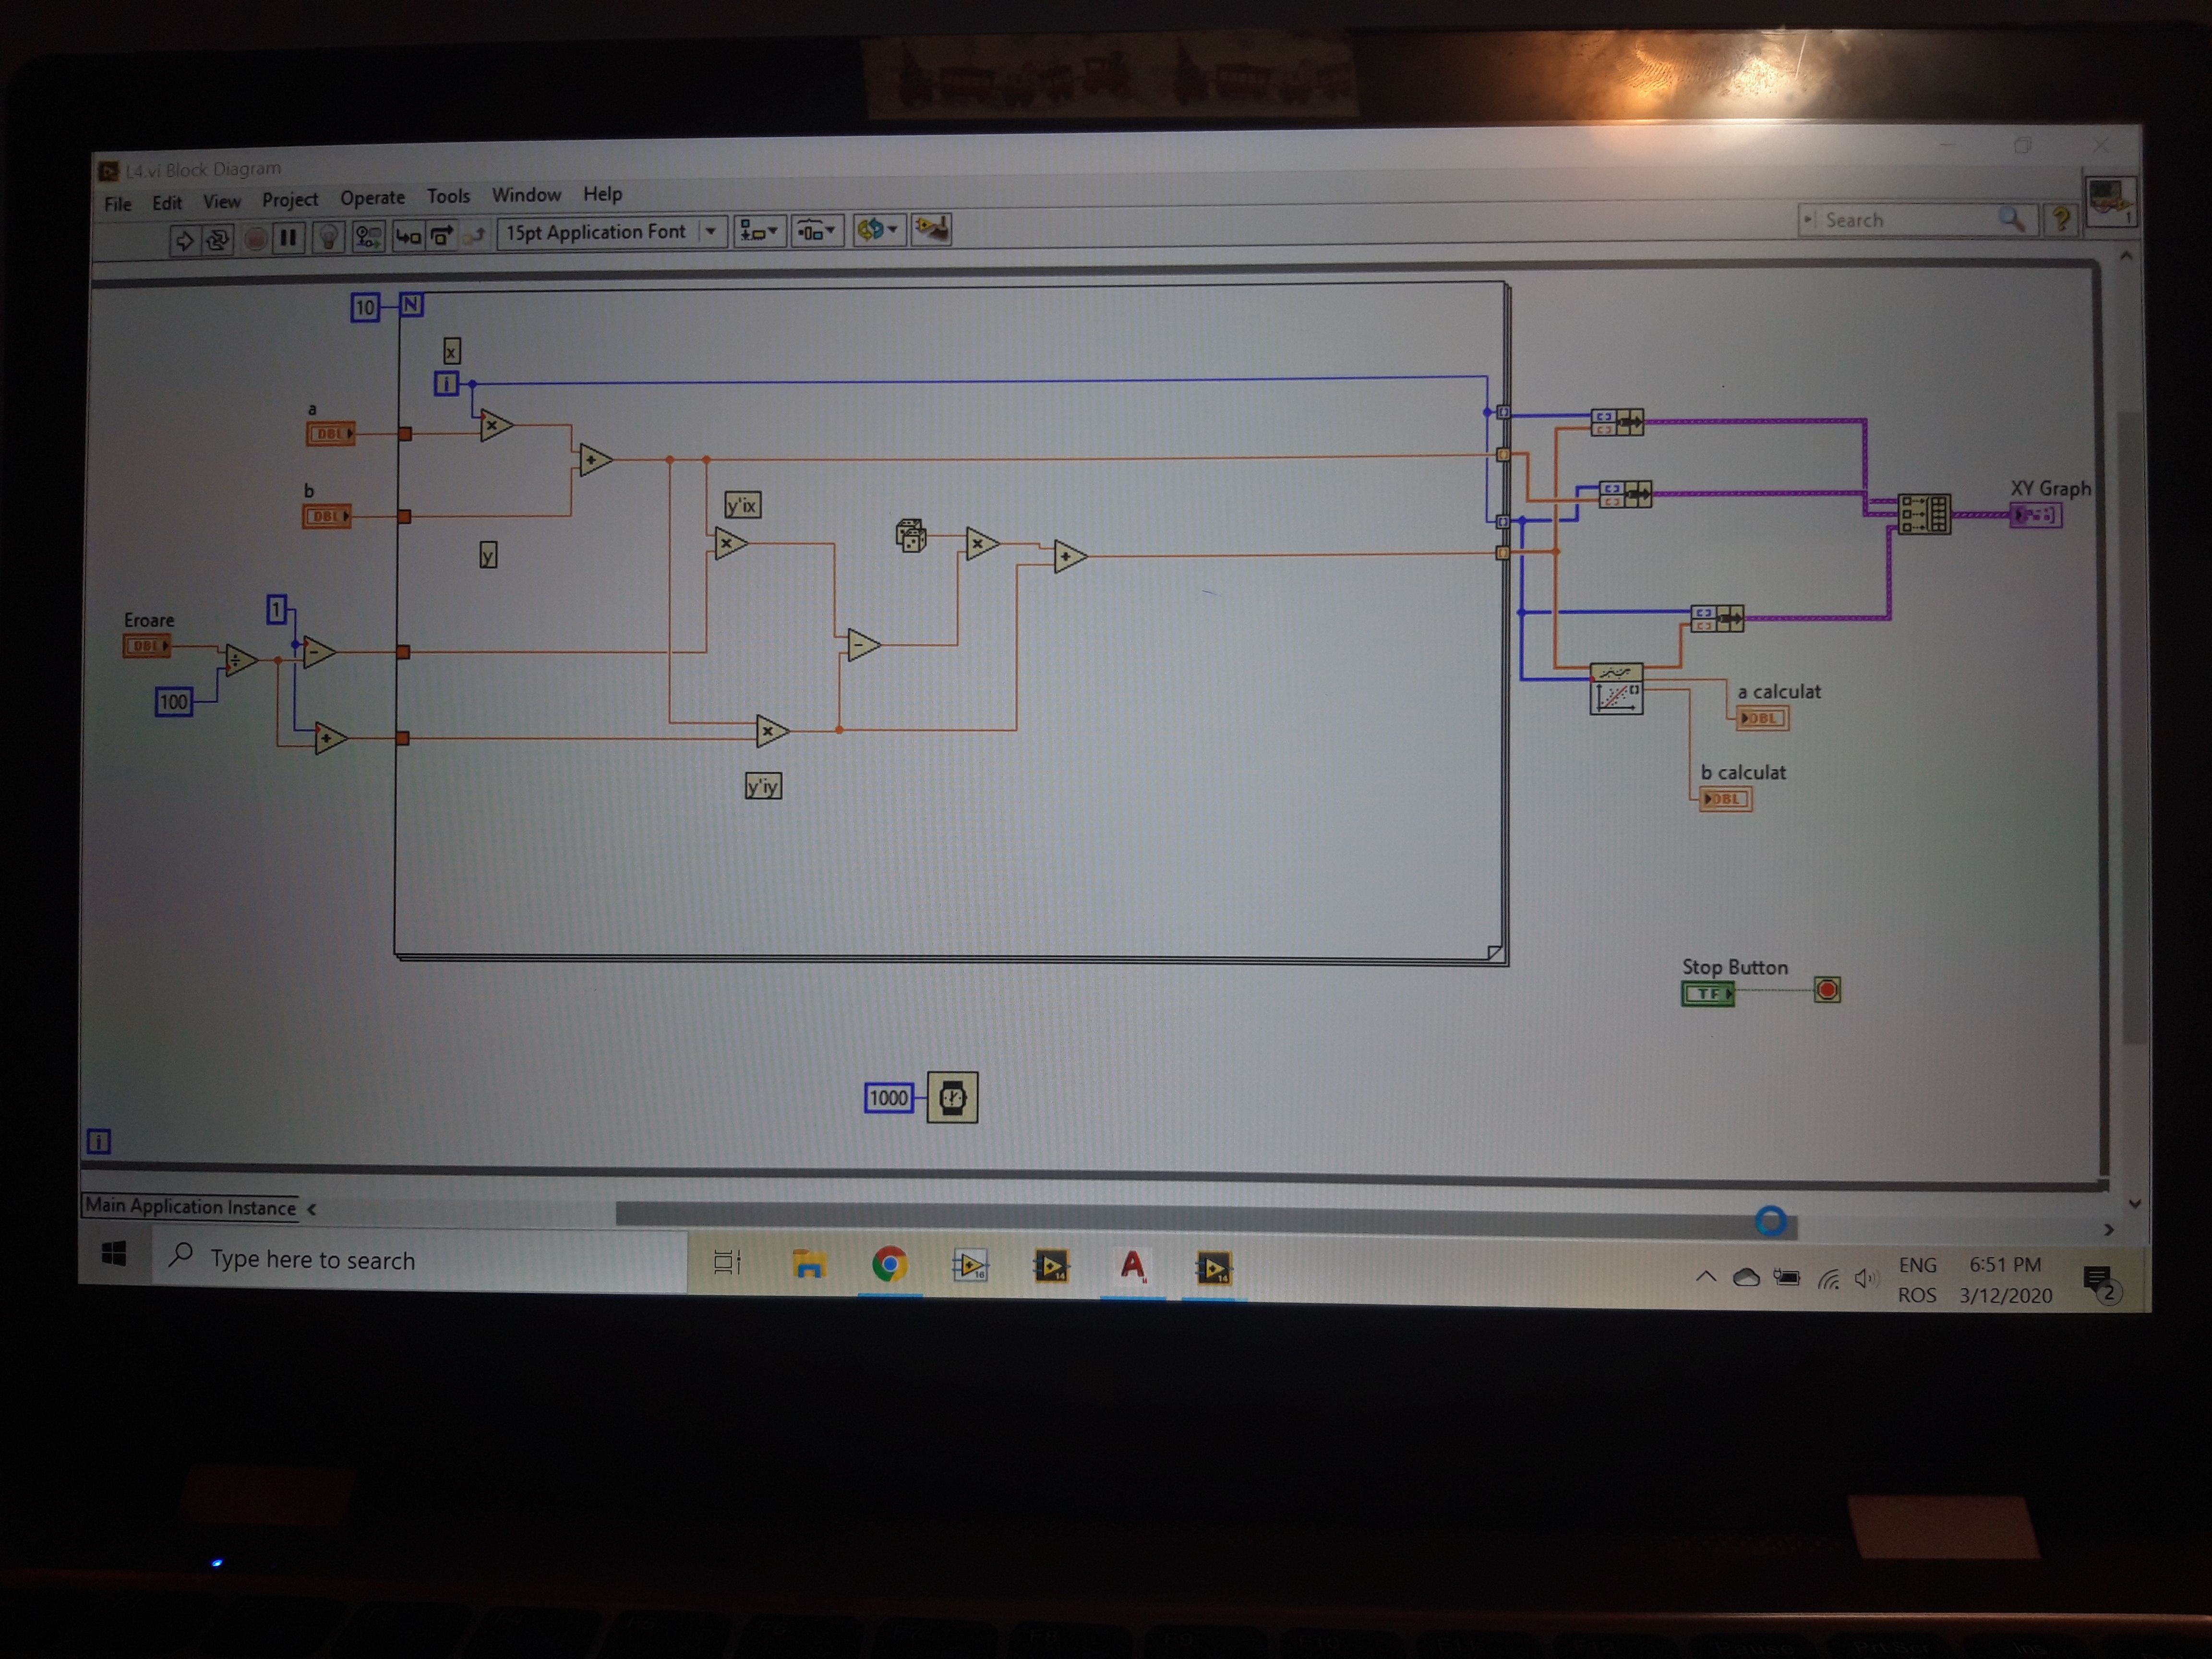The image size is (2212, 1659).
Task: Toggle Highlight Execution light bulb
Action: pyautogui.click(x=328, y=238)
